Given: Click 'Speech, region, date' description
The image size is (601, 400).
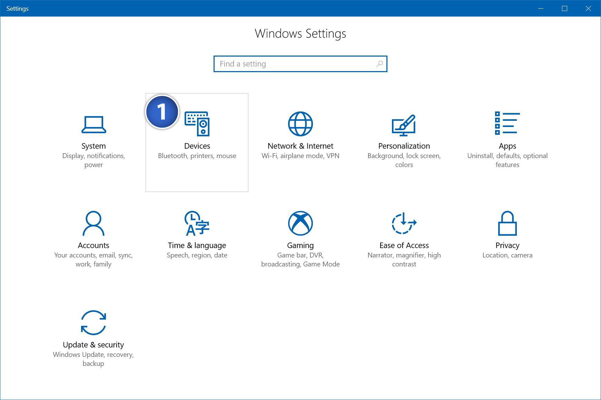Looking at the screenshot, I should 197,255.
